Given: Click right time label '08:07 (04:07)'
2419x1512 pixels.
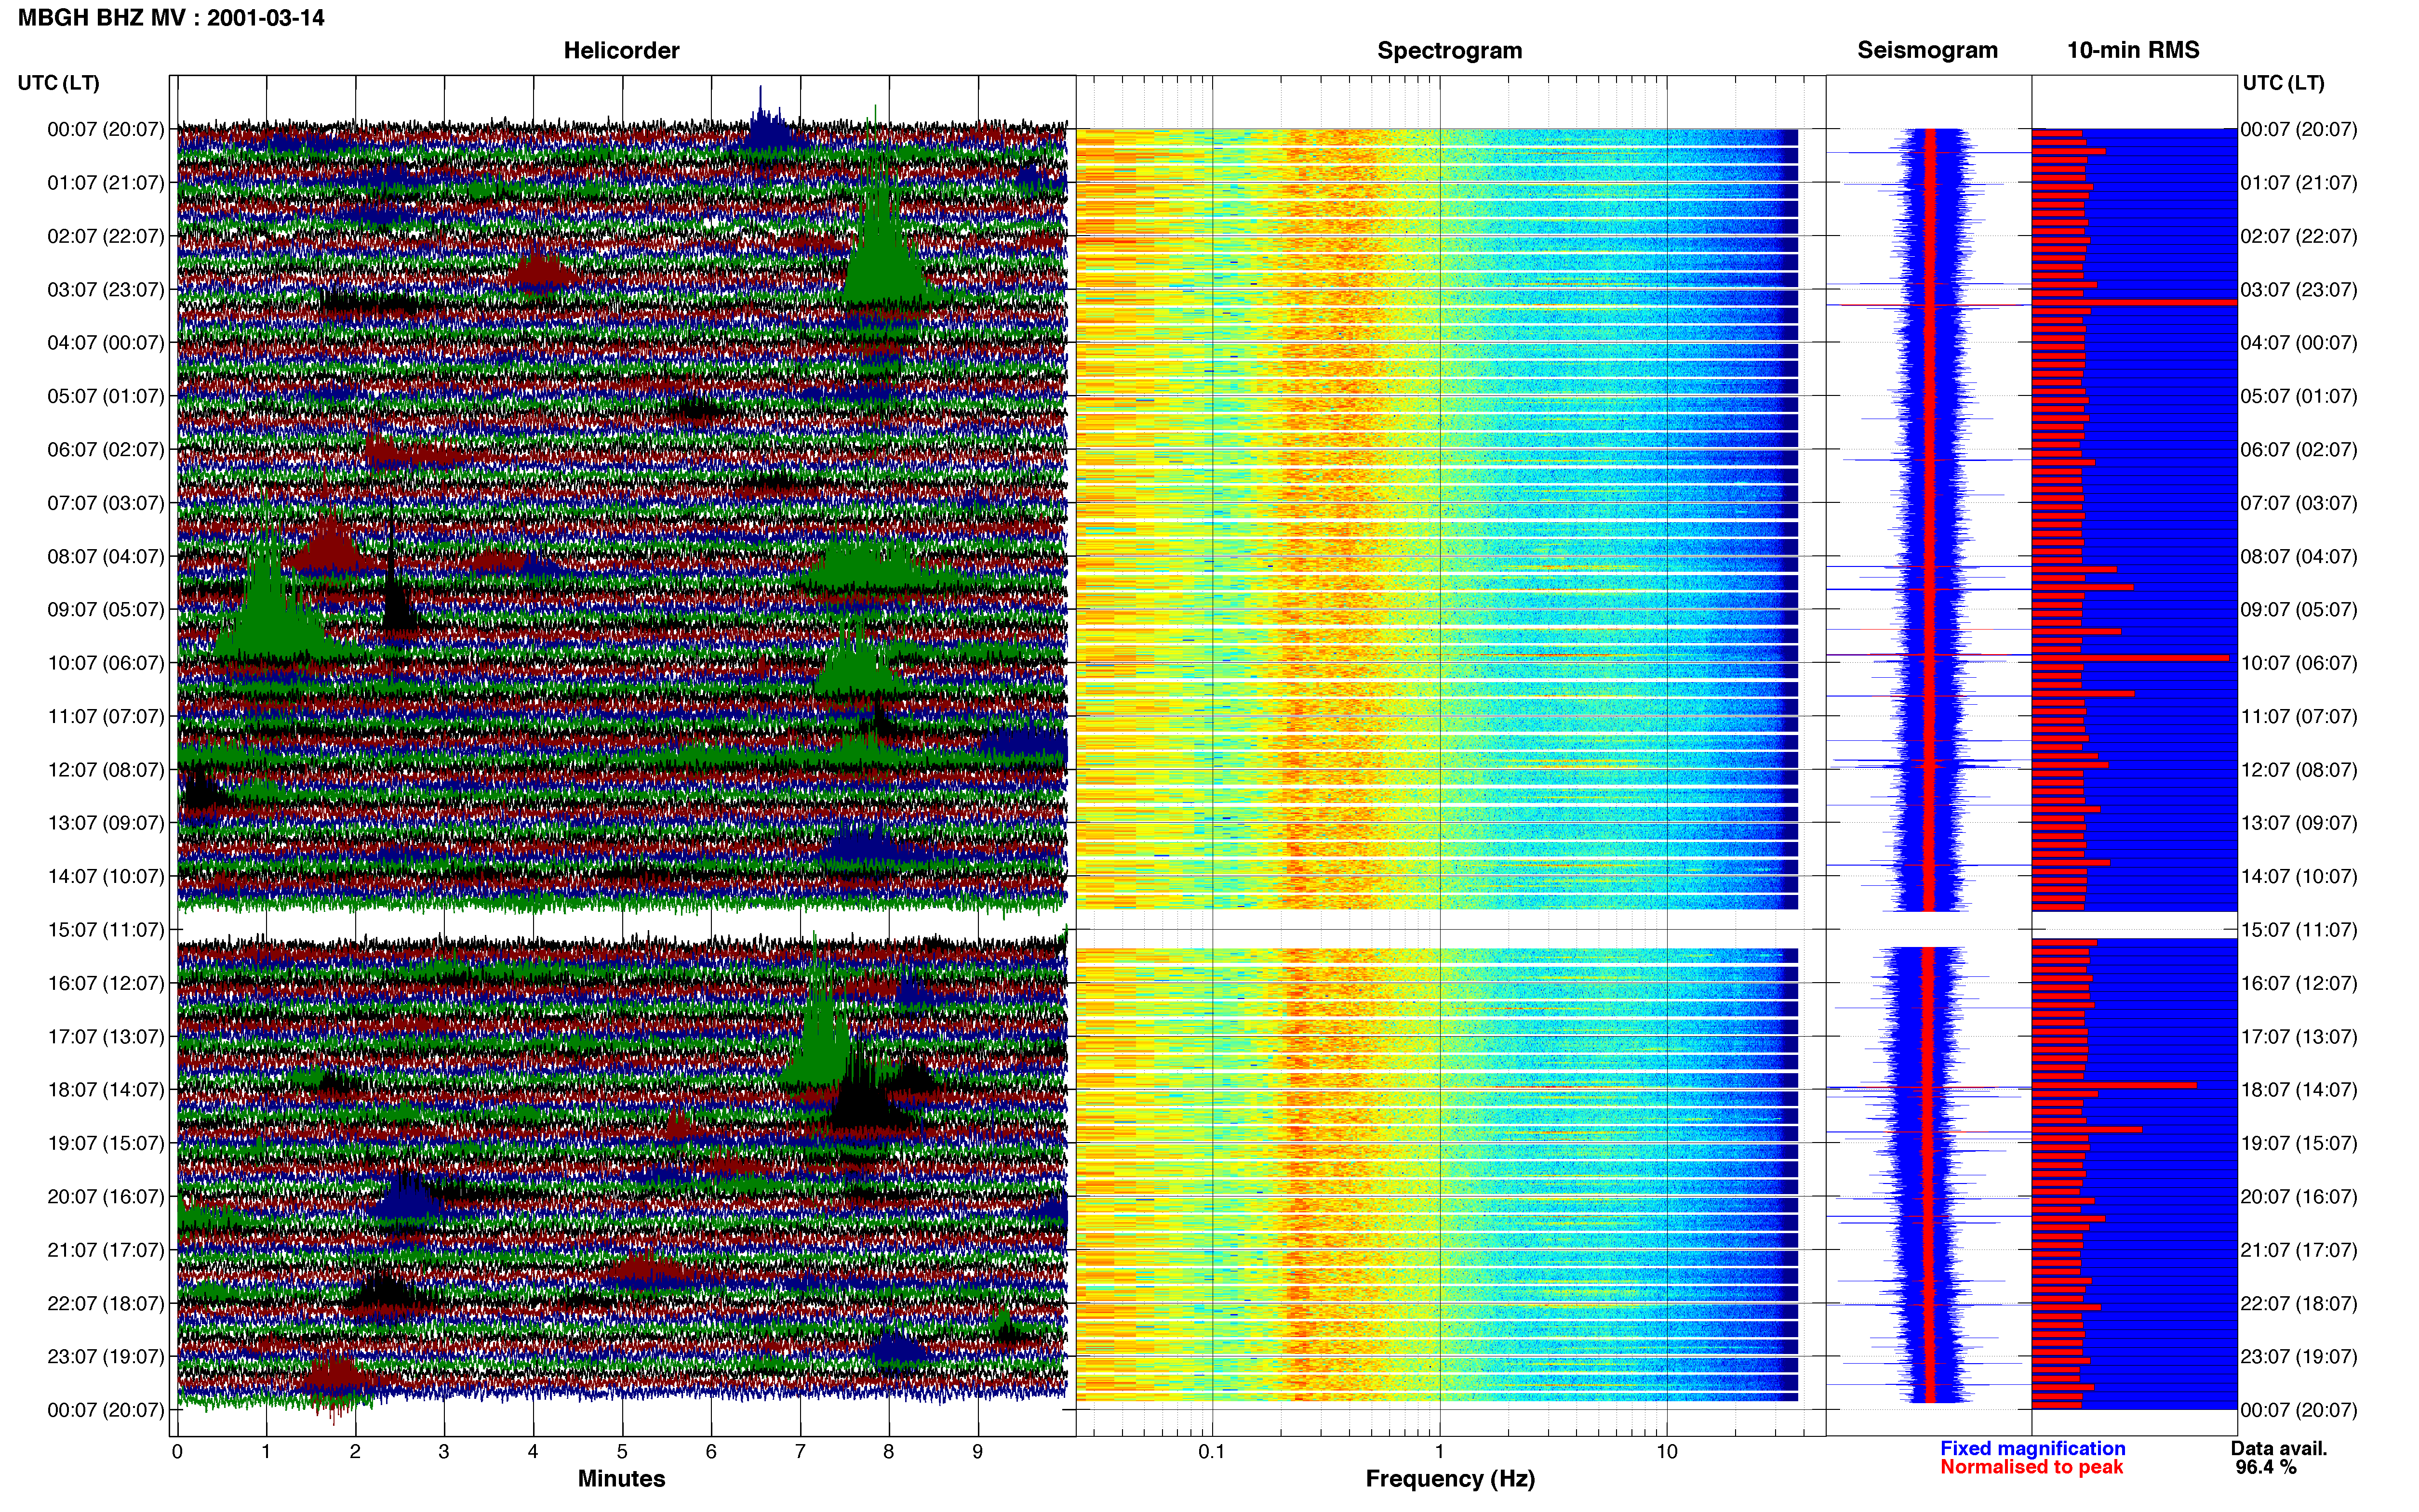Looking at the screenshot, I should tap(2299, 557).
